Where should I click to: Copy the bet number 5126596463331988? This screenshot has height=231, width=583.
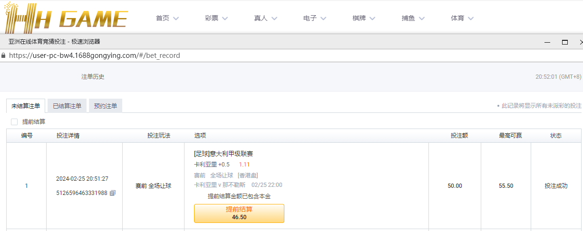click(112, 193)
